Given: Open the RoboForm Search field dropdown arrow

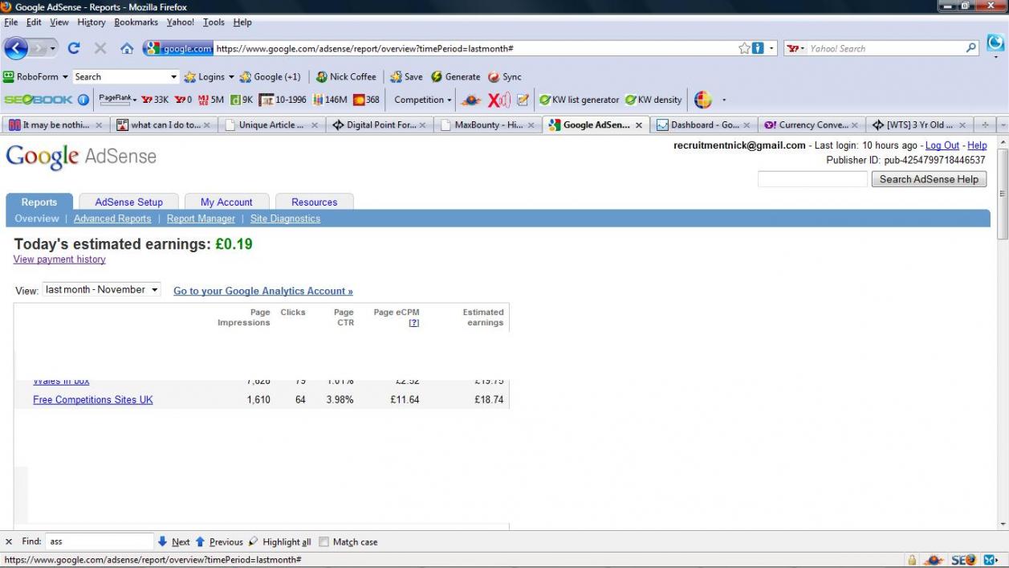Looking at the screenshot, I should (x=174, y=77).
